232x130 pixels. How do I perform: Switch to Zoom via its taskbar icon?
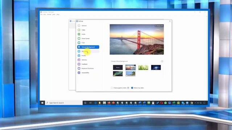(x=187, y=103)
